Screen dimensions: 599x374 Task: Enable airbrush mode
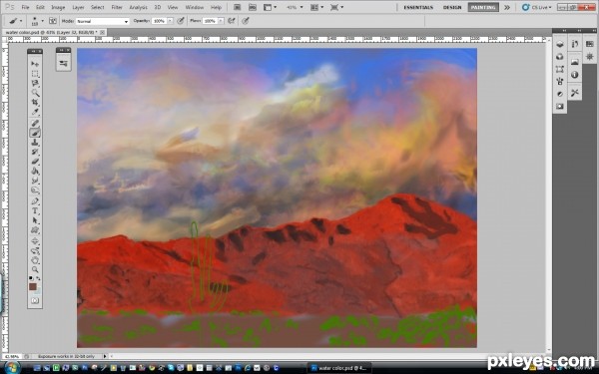point(232,21)
